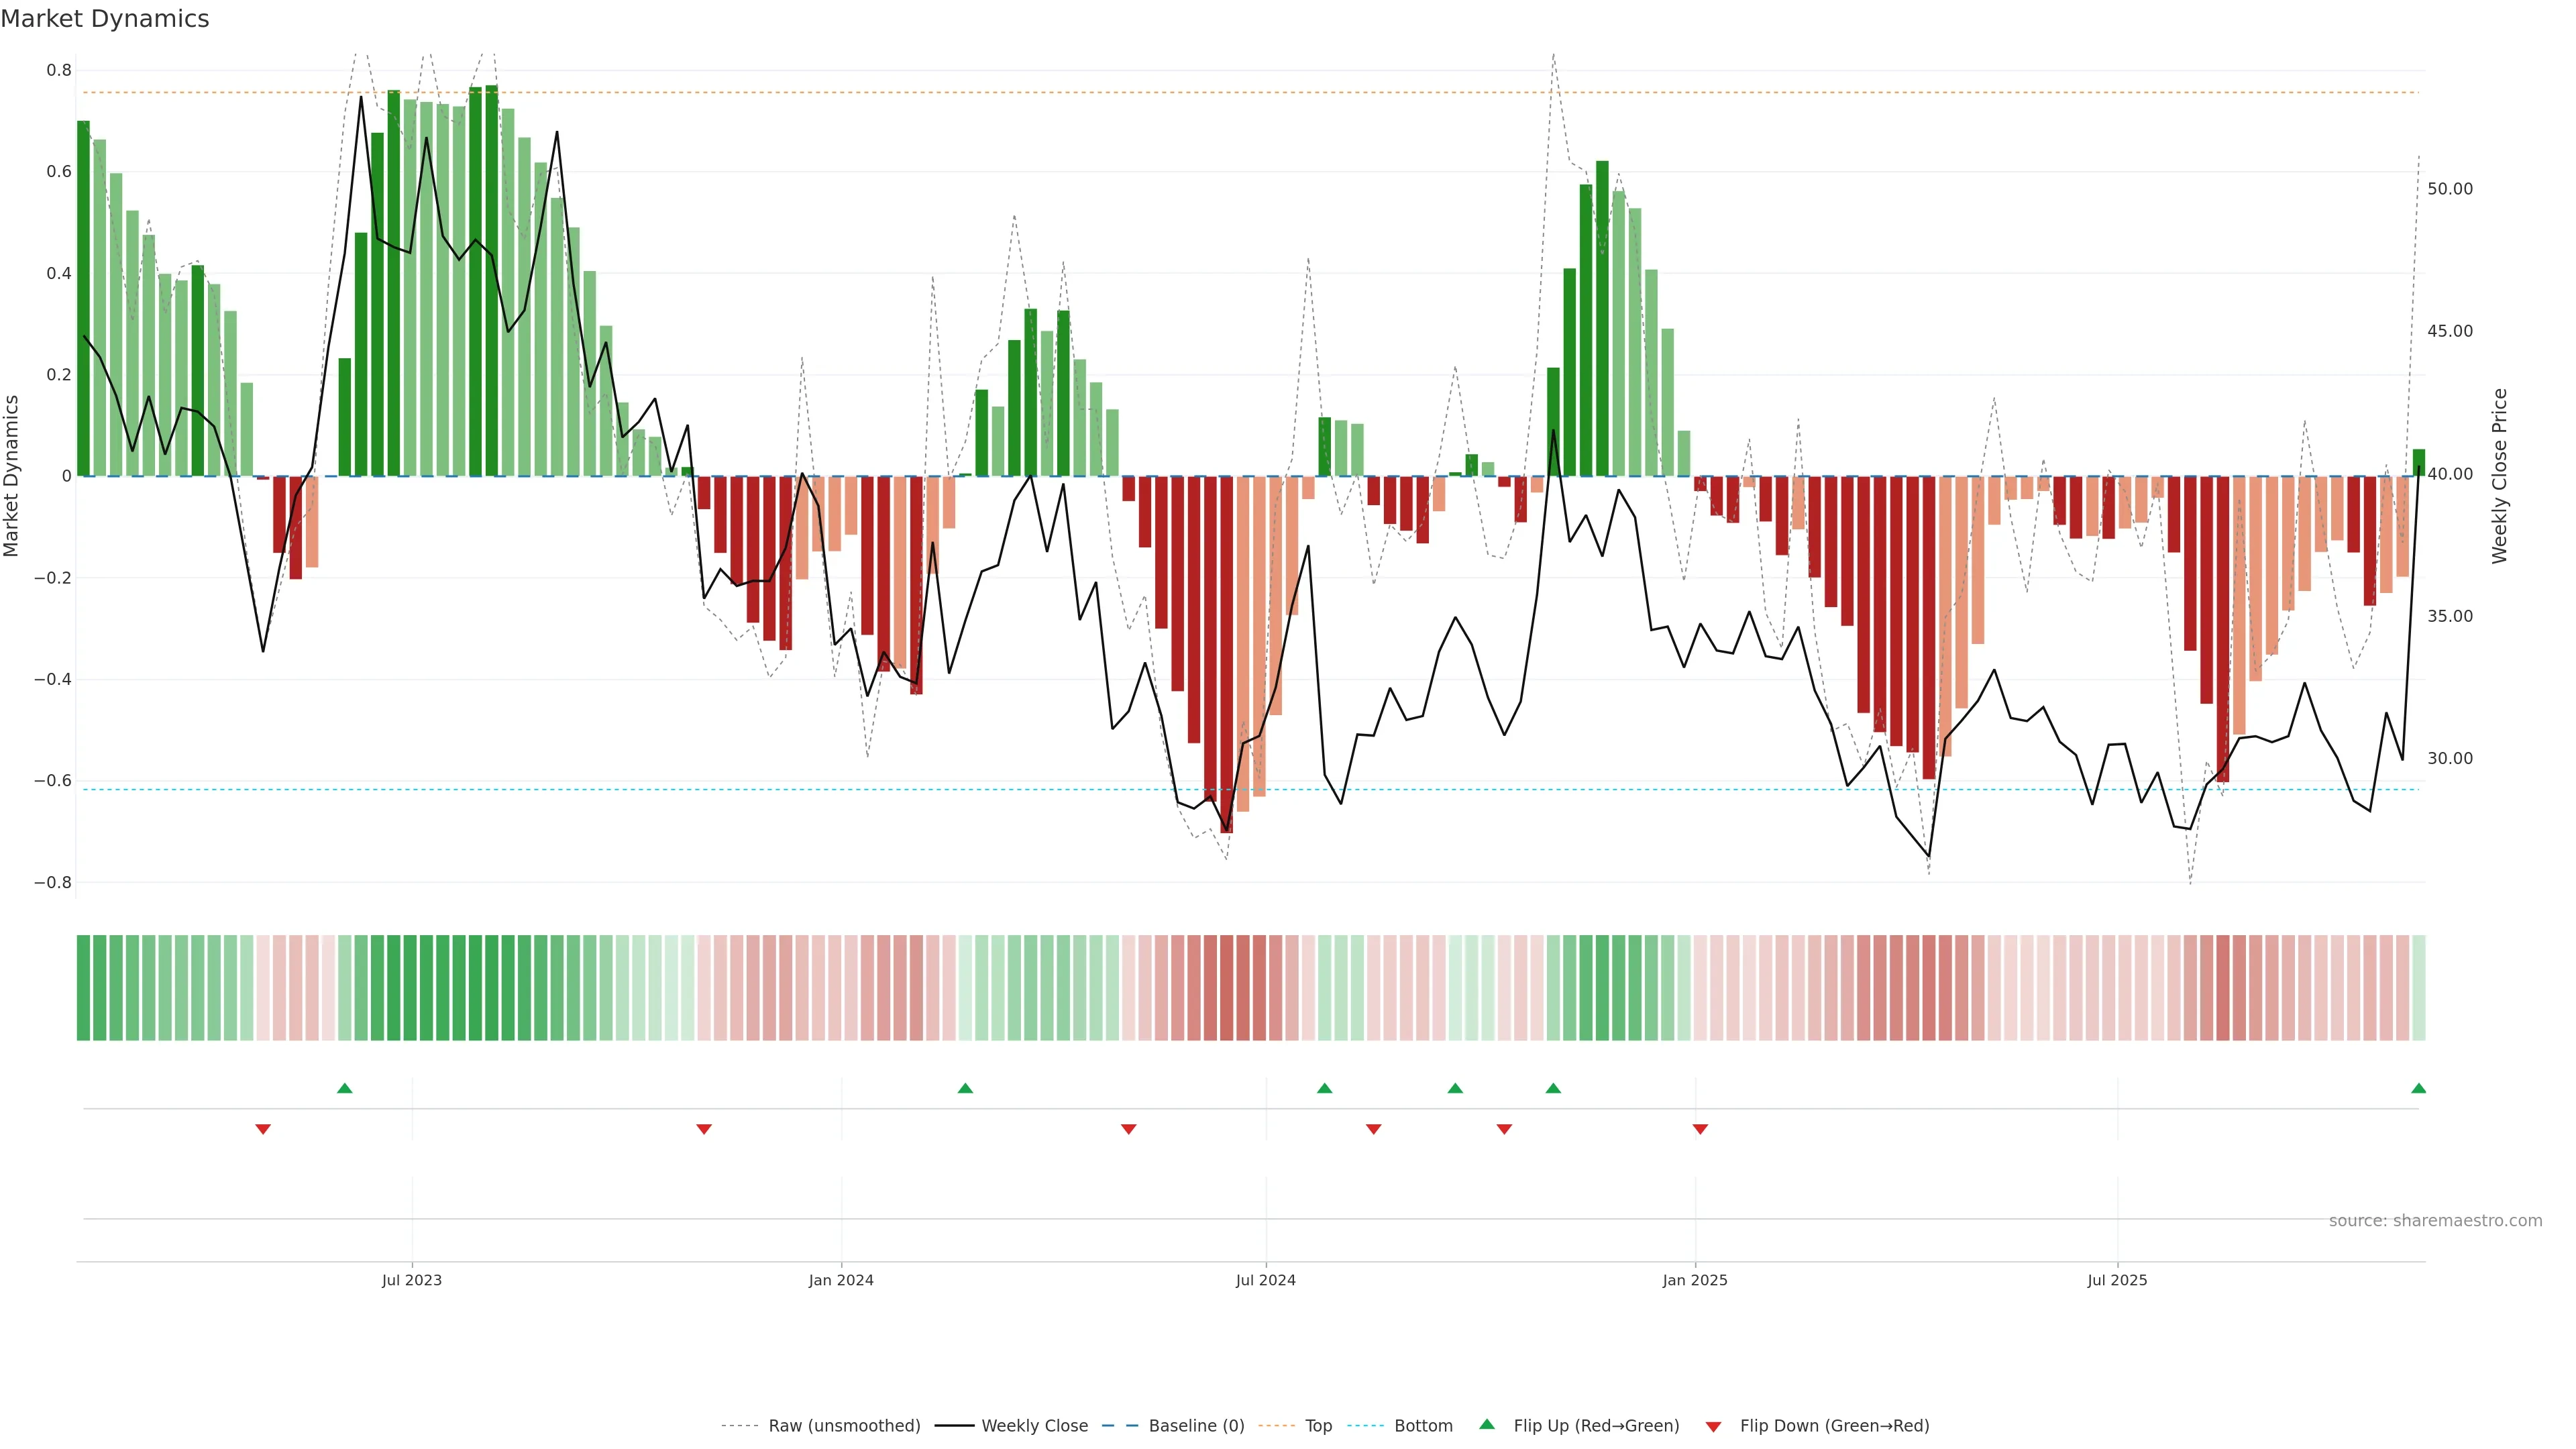This screenshot has width=2576, height=1449.
Task: Click the earliest red flip-down triangle marker
Action: coord(263,1129)
